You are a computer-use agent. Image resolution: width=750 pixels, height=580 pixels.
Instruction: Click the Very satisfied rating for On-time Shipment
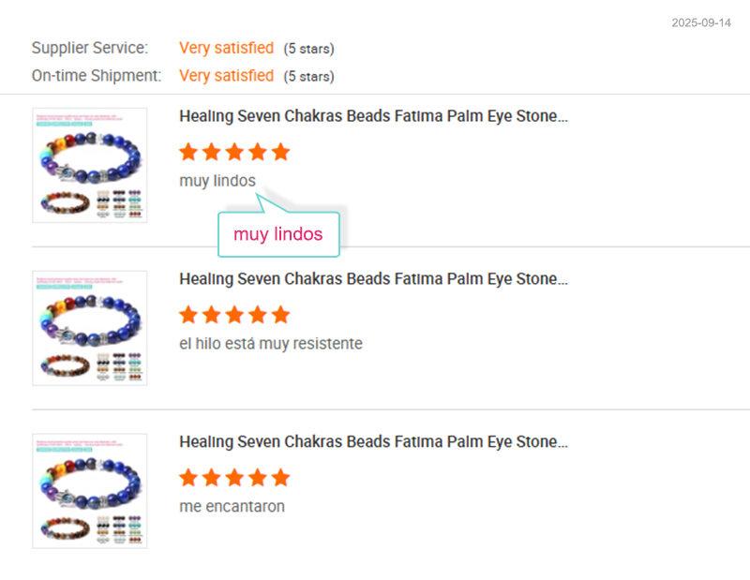pyautogui.click(x=226, y=75)
